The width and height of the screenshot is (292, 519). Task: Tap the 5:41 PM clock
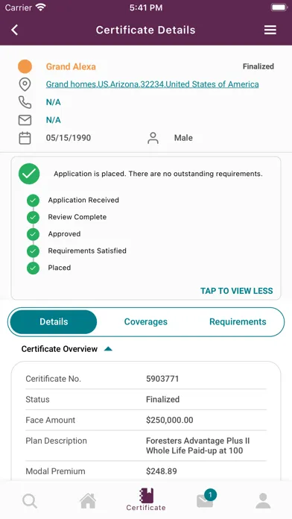tap(146, 7)
